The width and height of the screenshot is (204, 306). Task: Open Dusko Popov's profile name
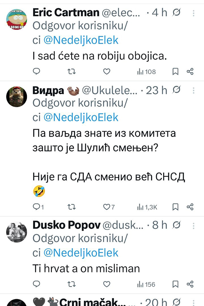pos(66,225)
